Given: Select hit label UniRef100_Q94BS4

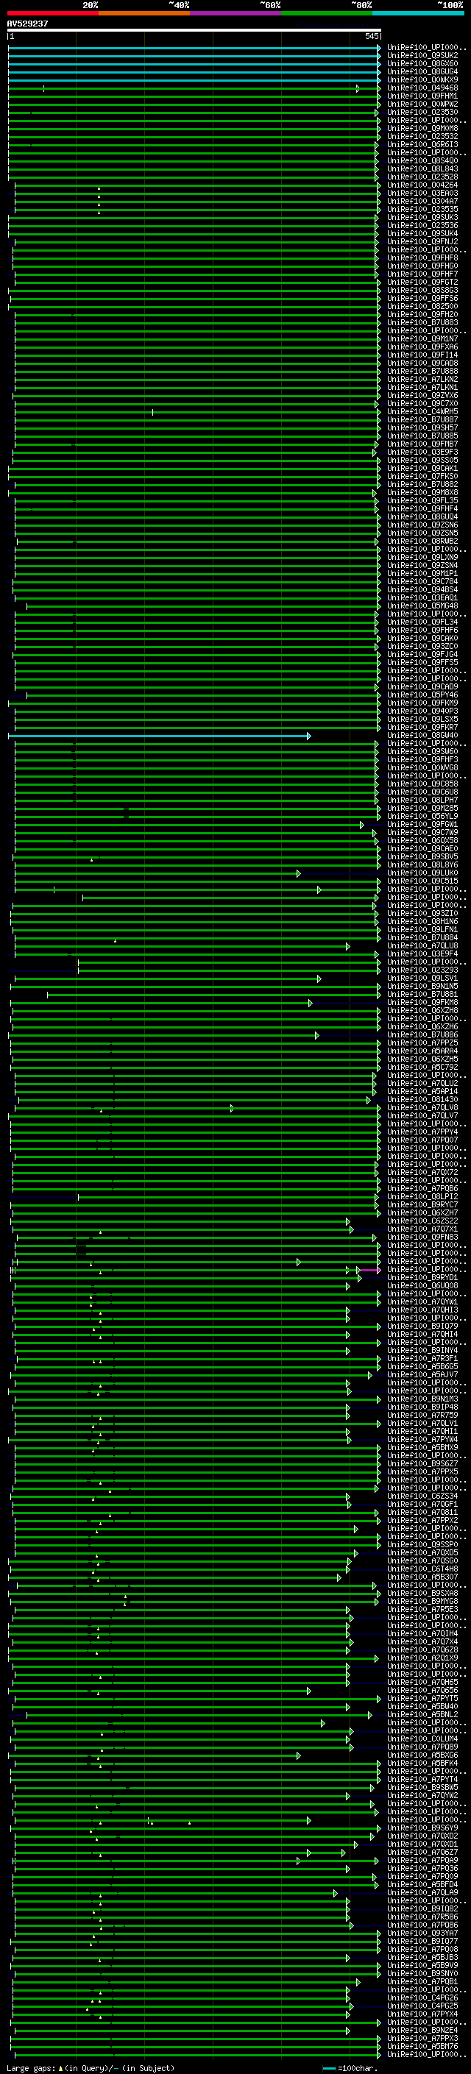Looking at the screenshot, I should pyautogui.click(x=422, y=589).
